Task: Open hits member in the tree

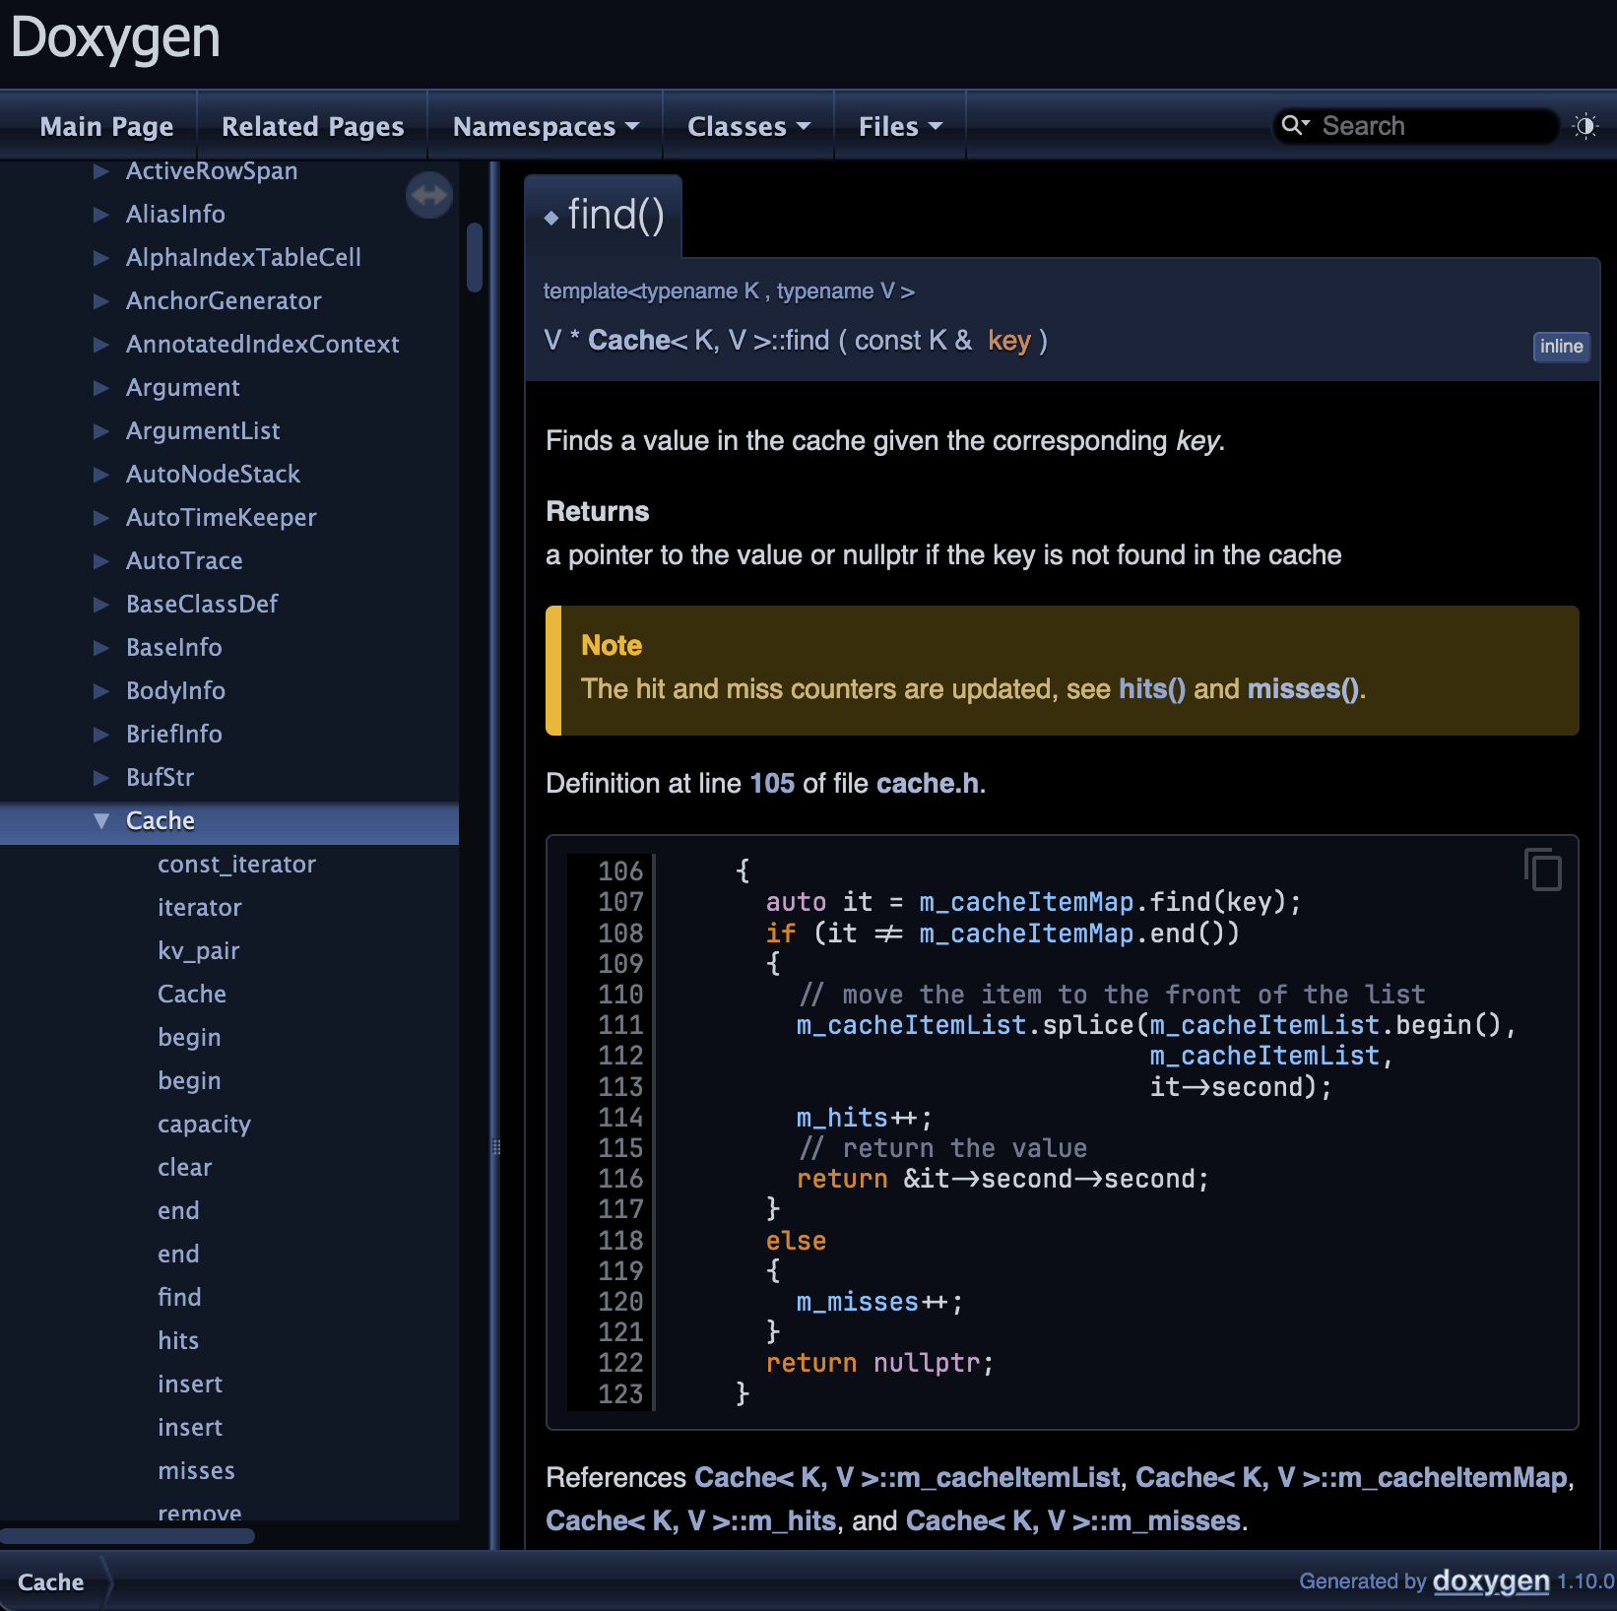Action: 178,1341
